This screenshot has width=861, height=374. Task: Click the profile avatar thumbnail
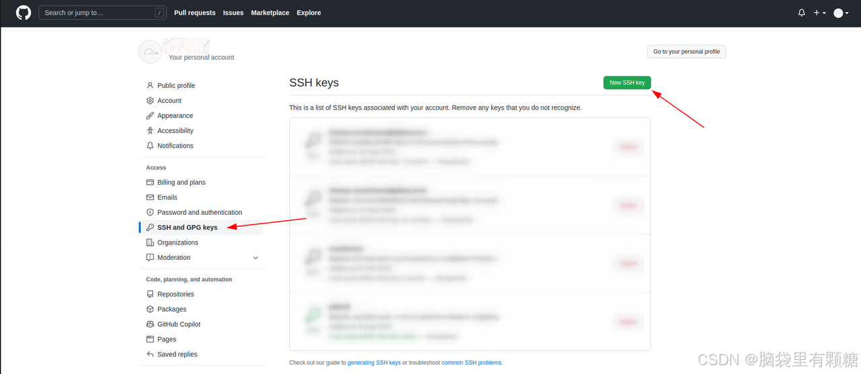point(150,51)
